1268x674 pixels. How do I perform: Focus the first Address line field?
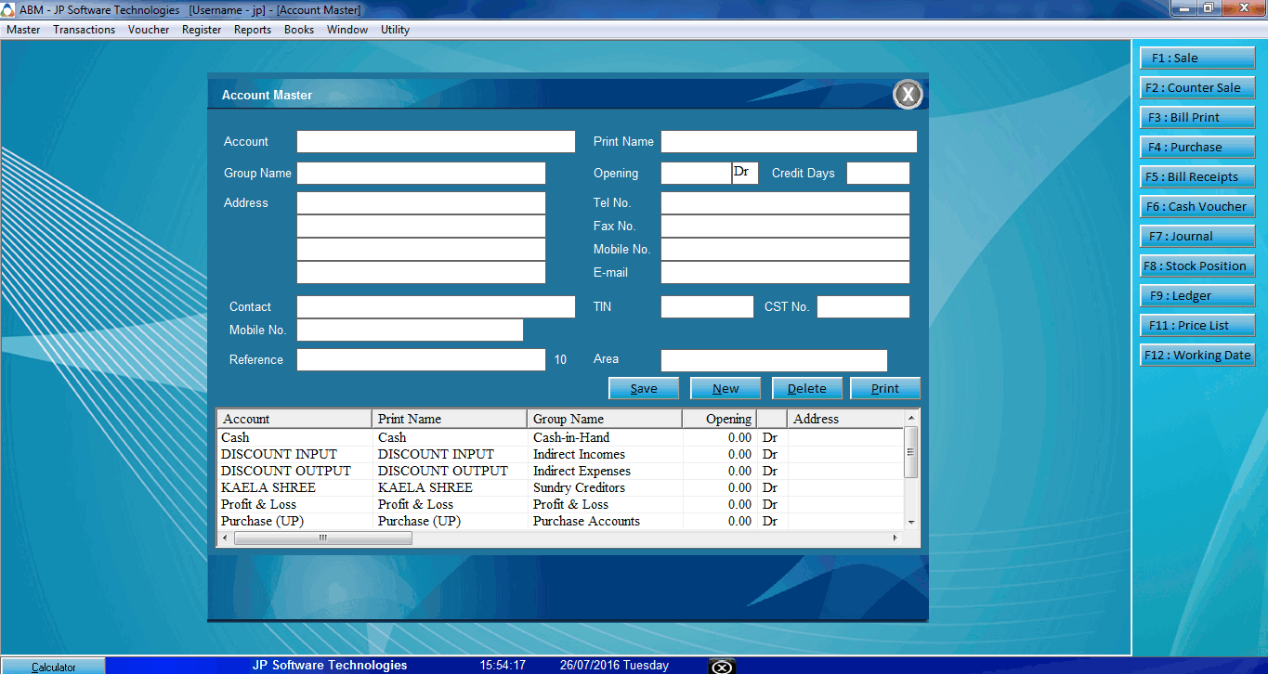point(421,202)
